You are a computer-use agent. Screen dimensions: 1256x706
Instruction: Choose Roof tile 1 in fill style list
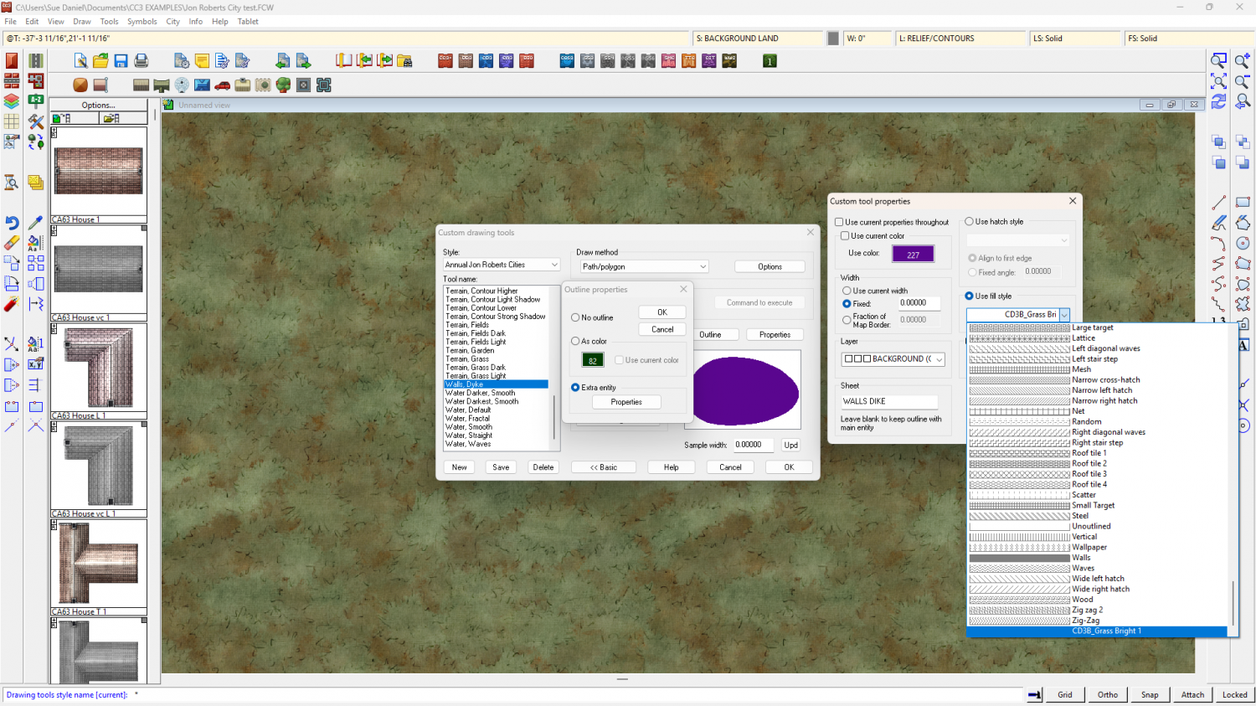click(x=1089, y=453)
